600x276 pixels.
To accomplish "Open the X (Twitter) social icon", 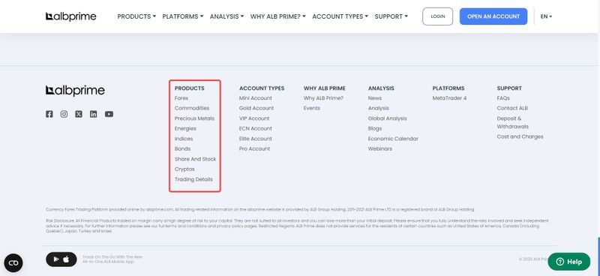I will click(79, 114).
